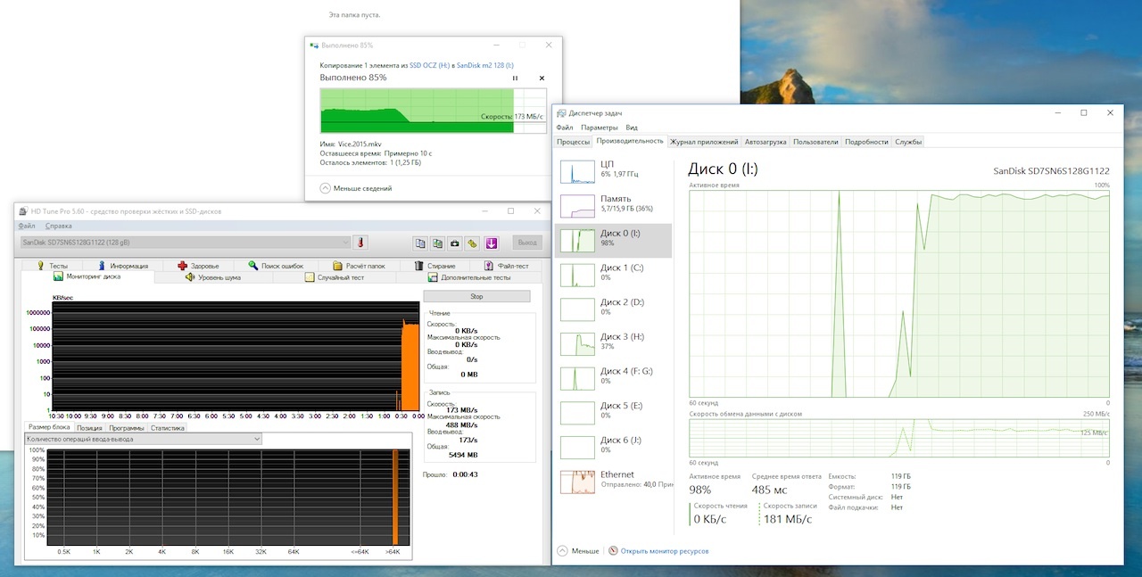This screenshot has width=1142, height=577.
Task: Open Task Manager Параметры menu
Action: point(600,128)
